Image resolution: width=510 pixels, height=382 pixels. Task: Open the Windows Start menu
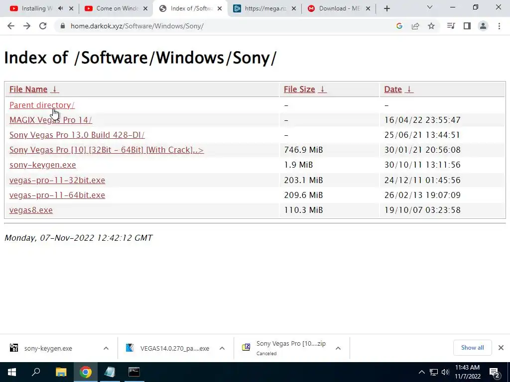(x=12, y=372)
